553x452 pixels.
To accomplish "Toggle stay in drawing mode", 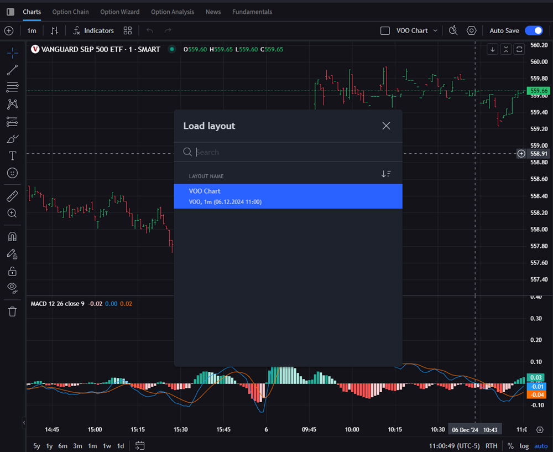I will (x=12, y=254).
